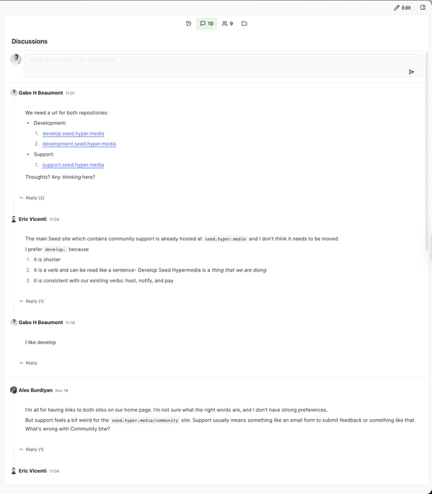Click the 11:16 timestamp on Gabo's comment
The width and height of the screenshot is (432, 494).
[x=70, y=323]
